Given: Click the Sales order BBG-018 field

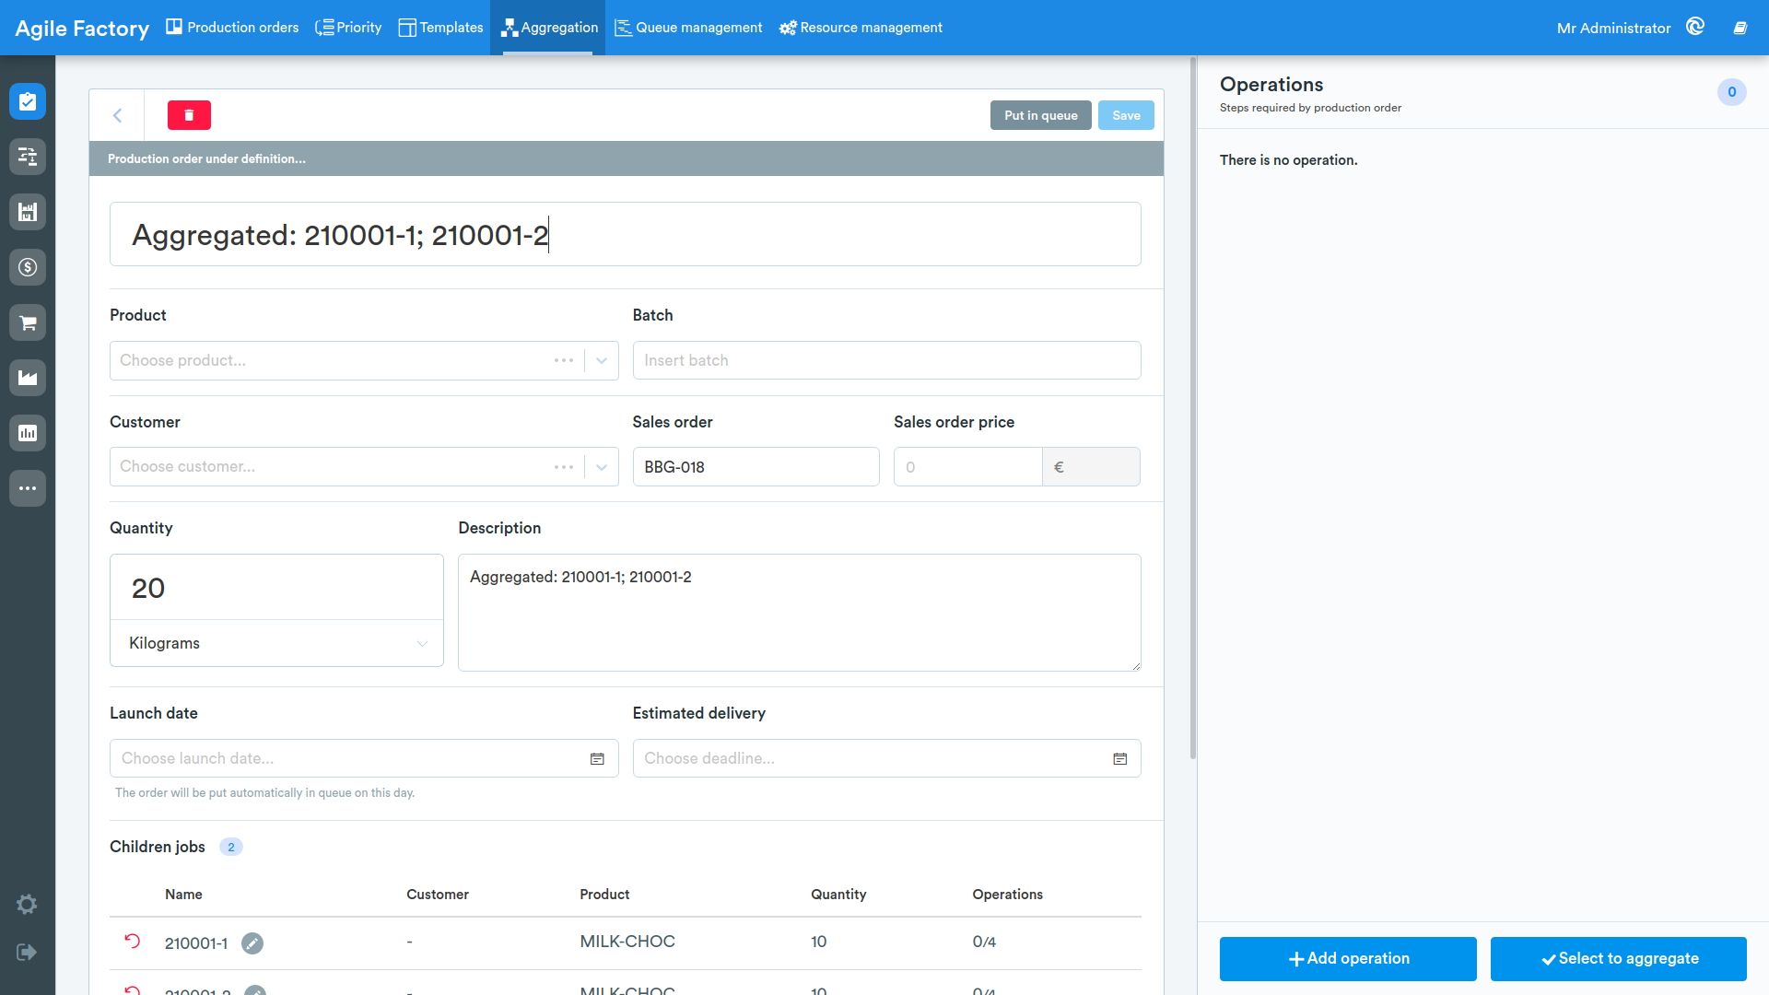Looking at the screenshot, I should [756, 467].
